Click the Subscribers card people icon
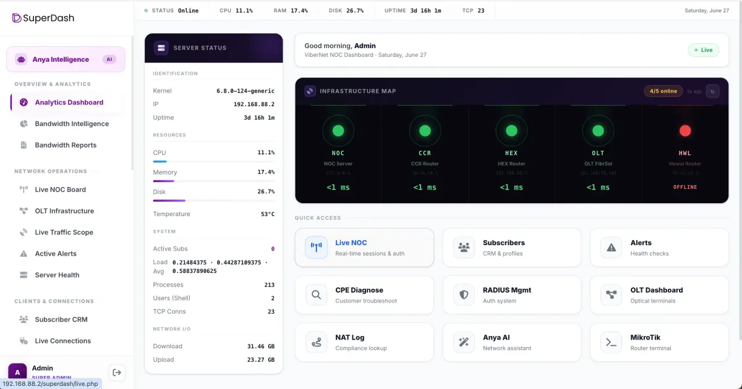Image resolution: width=742 pixels, height=389 pixels. [464, 248]
